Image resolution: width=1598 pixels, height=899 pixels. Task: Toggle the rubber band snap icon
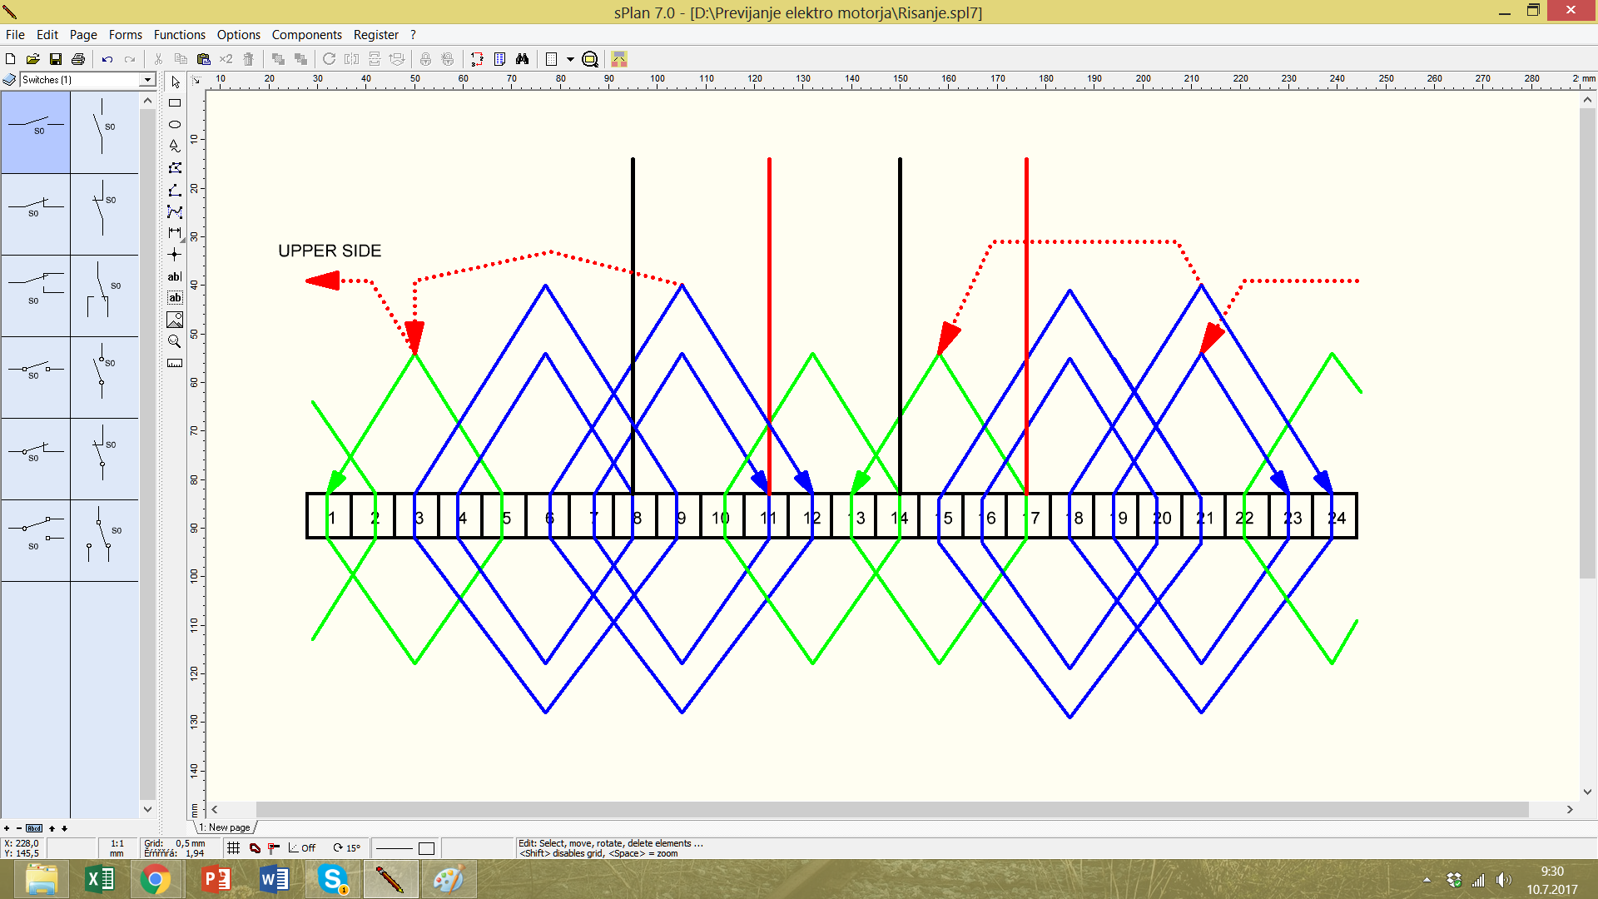[x=256, y=848]
